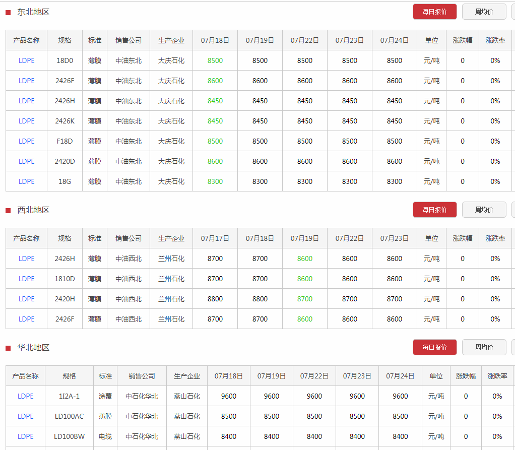Open LDPE link in the LD100BW row
Viewport: 515px width, 450px height.
tap(26, 436)
